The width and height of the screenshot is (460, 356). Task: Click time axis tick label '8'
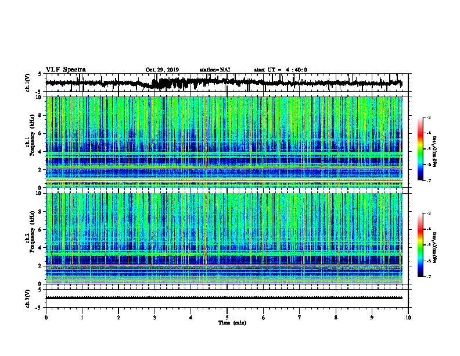pyautogui.click(x=336, y=318)
